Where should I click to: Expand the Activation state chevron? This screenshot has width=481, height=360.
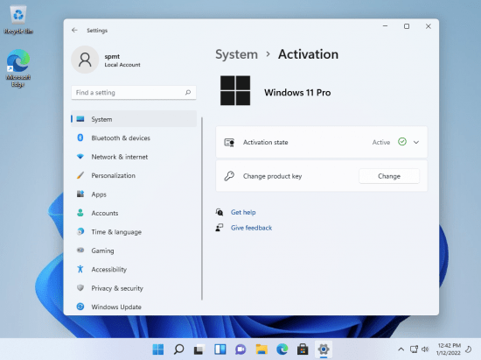[416, 142]
